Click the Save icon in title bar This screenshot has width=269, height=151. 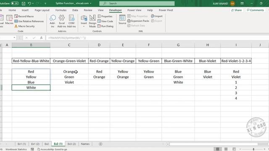[x=24, y=3]
